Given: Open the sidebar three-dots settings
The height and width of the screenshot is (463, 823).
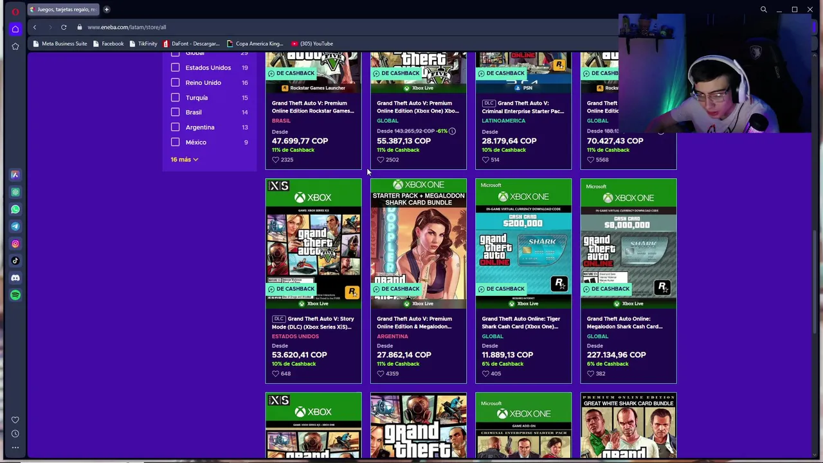Looking at the screenshot, I should click(15, 448).
